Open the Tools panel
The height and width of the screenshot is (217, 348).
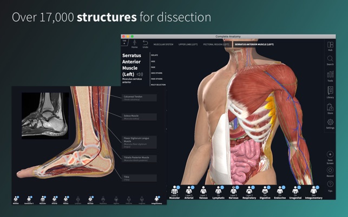point(330,76)
